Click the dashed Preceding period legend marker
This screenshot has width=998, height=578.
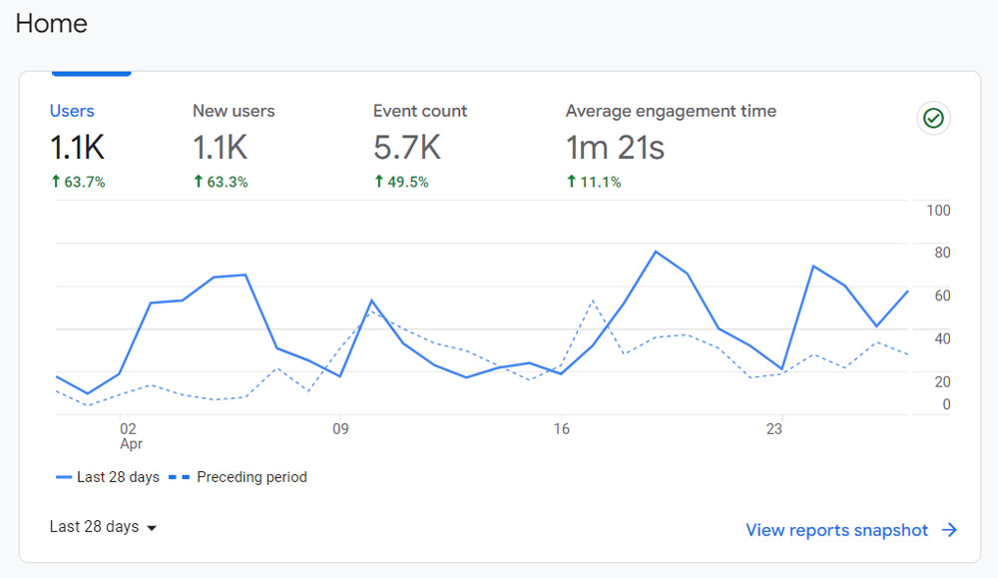point(179,477)
